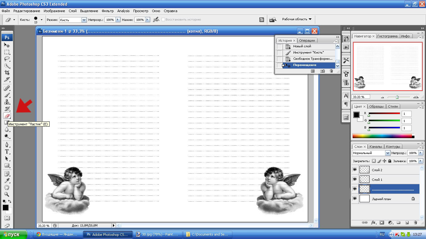This screenshot has height=239, width=426.
Task: Open the "Входящие — Яндекс" taskbar button
Action: [58, 234]
